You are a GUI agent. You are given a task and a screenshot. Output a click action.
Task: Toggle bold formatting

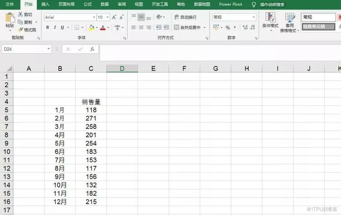coord(48,28)
